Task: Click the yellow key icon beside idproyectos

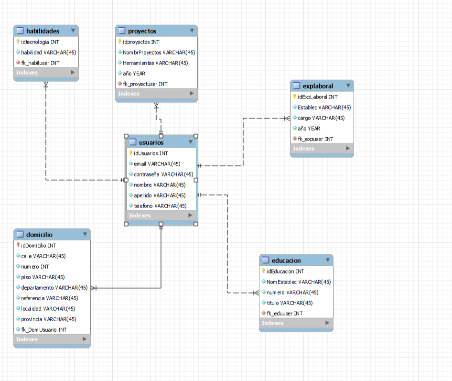Action: pyautogui.click(x=120, y=42)
